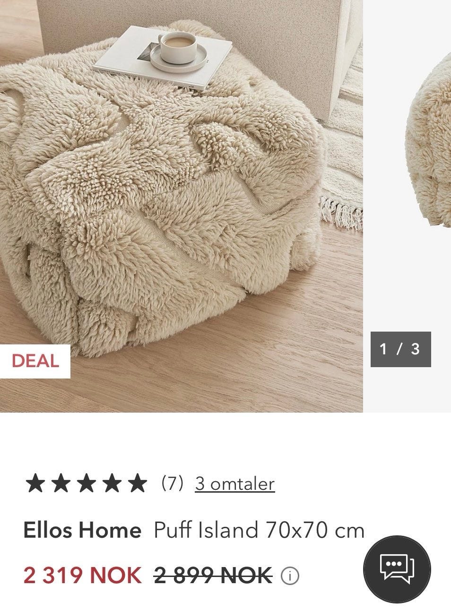Screen dimensions: 451x613
Task: Click the third rating star
Action: click(x=86, y=484)
